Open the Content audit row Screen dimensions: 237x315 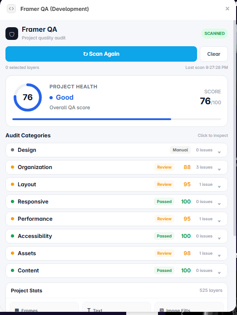point(117,271)
